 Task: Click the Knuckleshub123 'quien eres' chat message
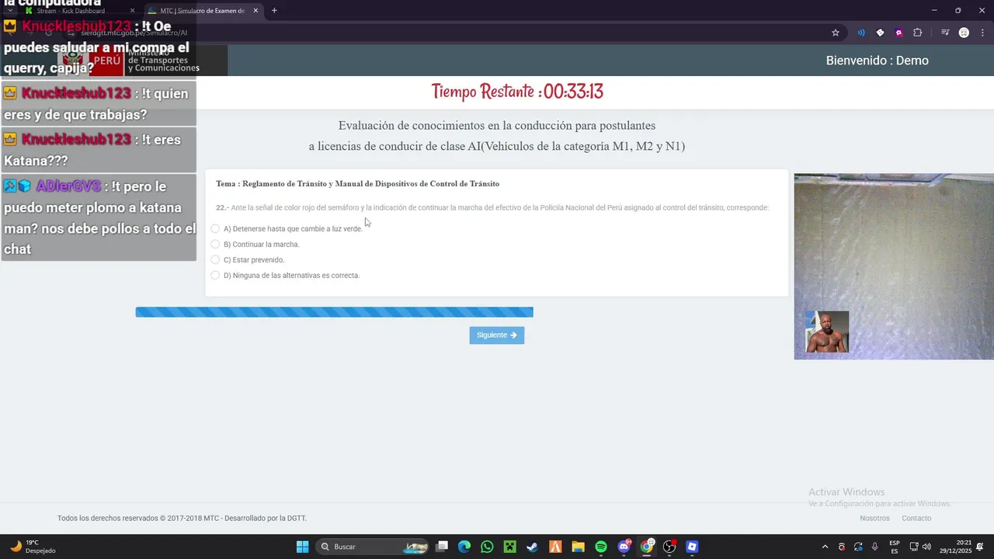coord(99,103)
